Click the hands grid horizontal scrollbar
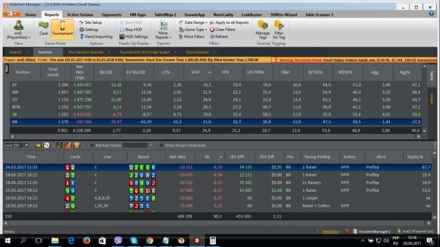This screenshot has height=247, width=440. coord(220,223)
